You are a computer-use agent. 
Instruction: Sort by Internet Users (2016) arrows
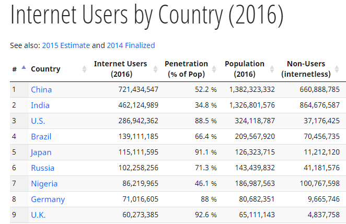click(155, 69)
